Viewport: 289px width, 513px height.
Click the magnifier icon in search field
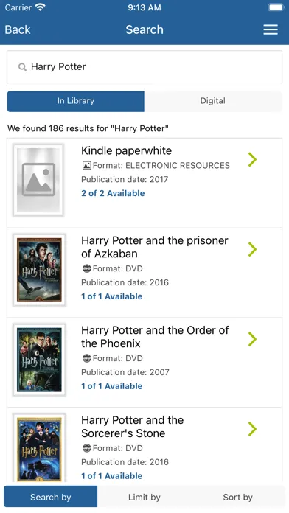point(22,67)
